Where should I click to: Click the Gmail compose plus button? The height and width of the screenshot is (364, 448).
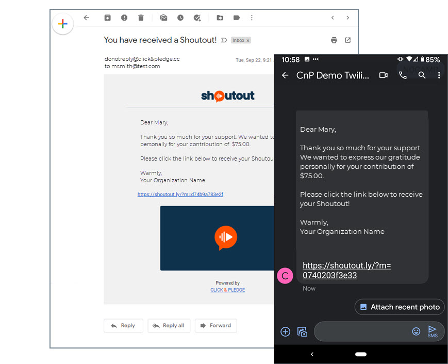point(63,24)
